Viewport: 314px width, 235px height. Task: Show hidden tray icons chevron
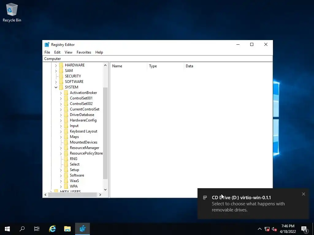259,229
